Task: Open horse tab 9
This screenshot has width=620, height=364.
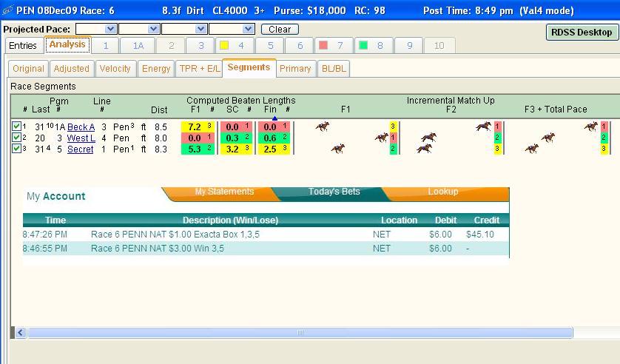Action: click(409, 45)
